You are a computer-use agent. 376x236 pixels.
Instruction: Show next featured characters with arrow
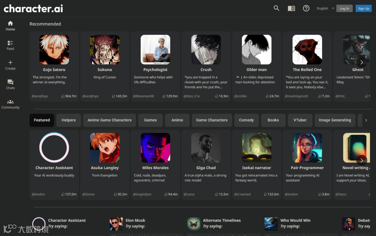362,160
